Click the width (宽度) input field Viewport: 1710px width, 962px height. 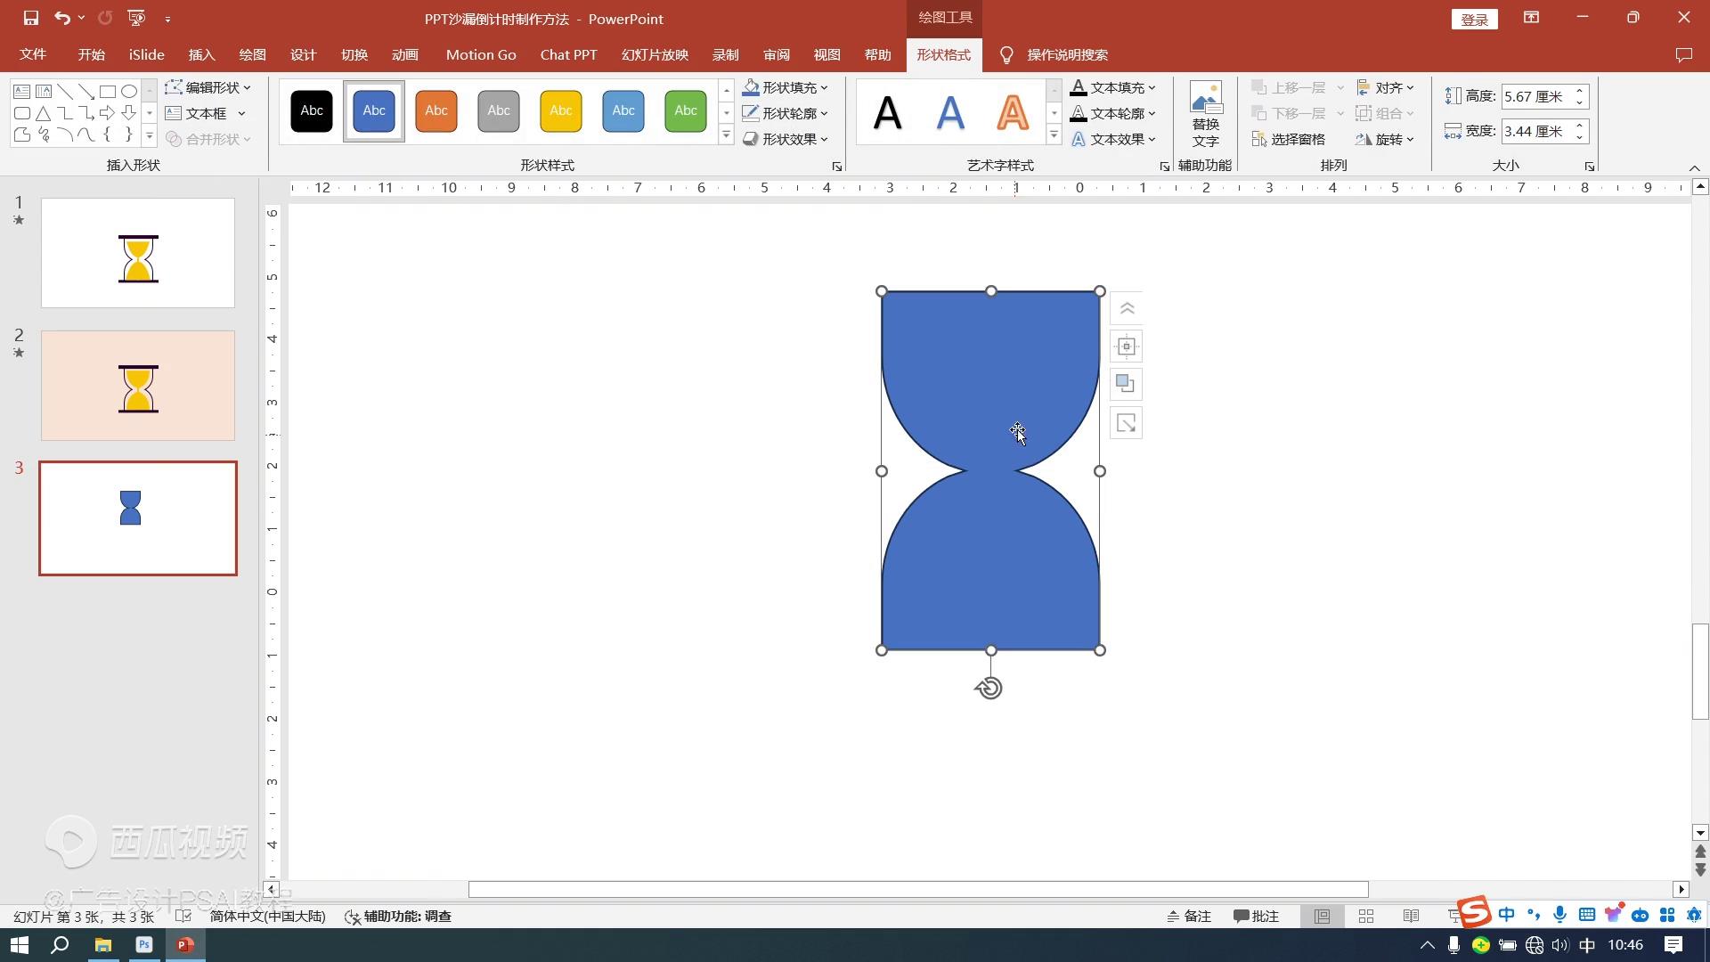[1537, 131]
